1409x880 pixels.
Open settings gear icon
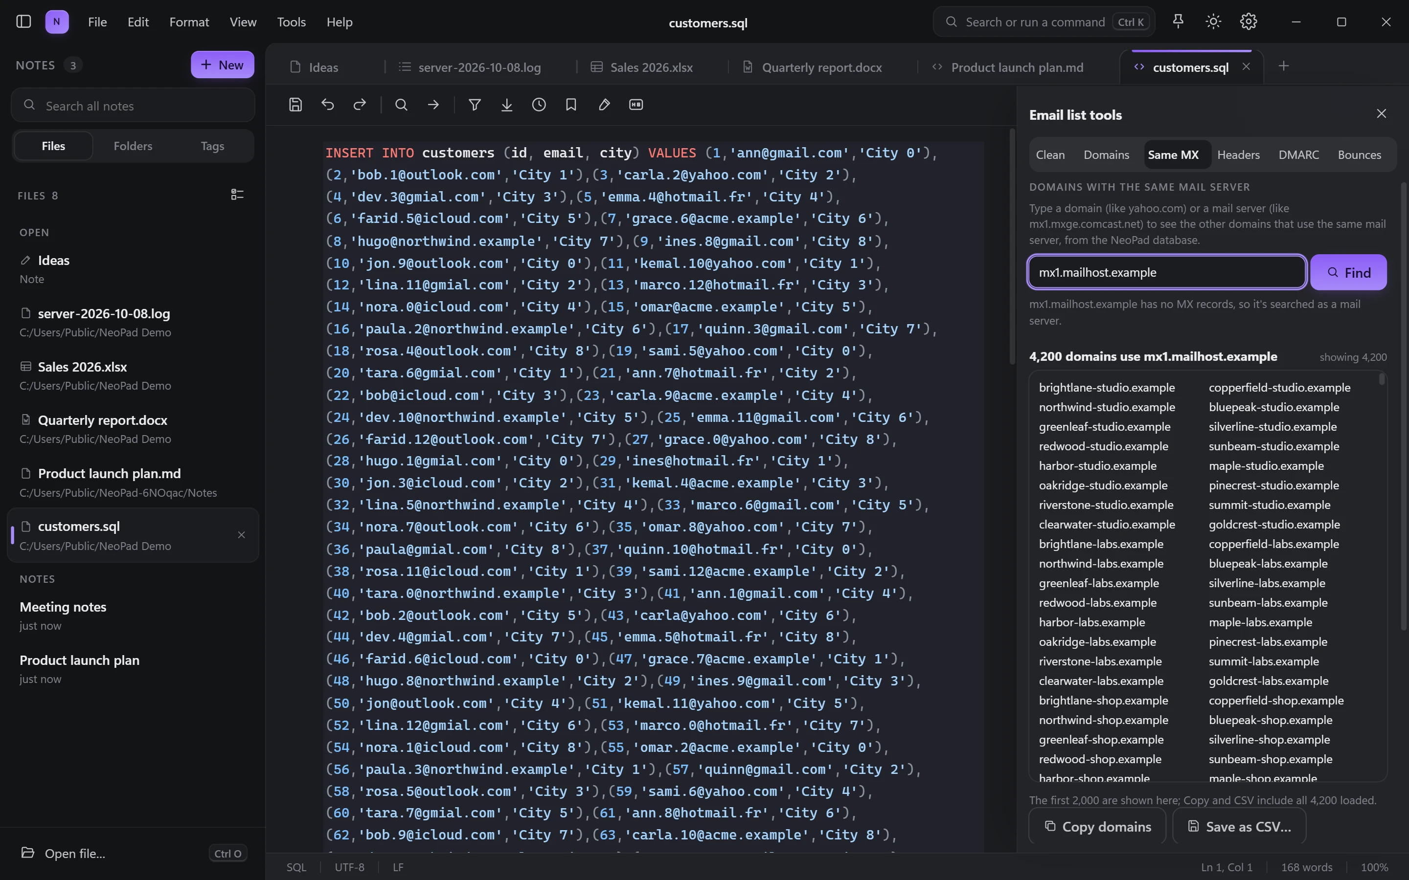pyautogui.click(x=1249, y=22)
